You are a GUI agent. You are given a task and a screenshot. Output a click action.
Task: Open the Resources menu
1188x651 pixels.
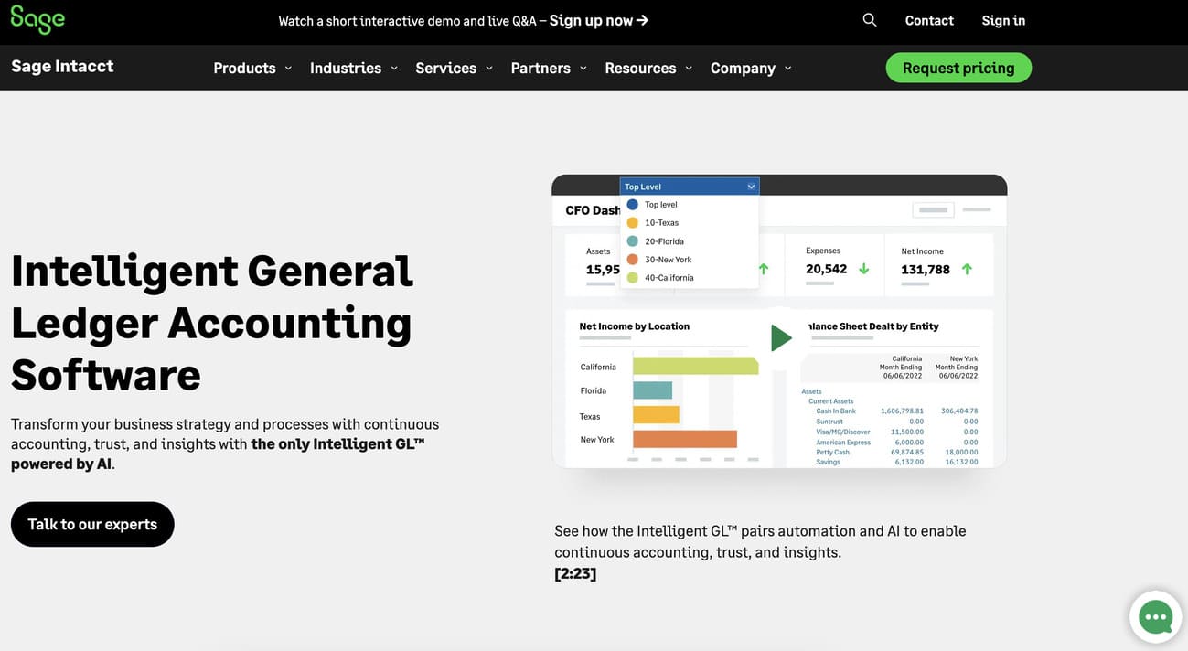pos(640,68)
